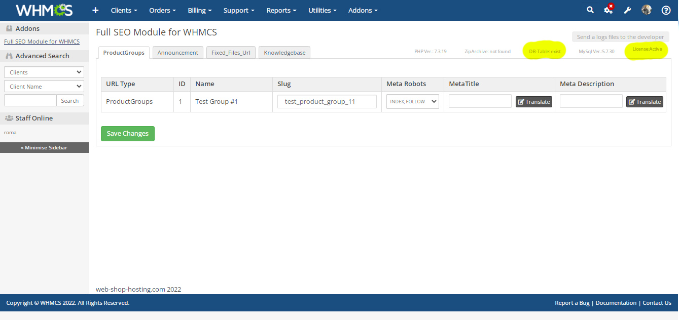Switch to the Fixed_Files_Url tab
Image resolution: width=679 pixels, height=320 pixels.
tap(231, 53)
